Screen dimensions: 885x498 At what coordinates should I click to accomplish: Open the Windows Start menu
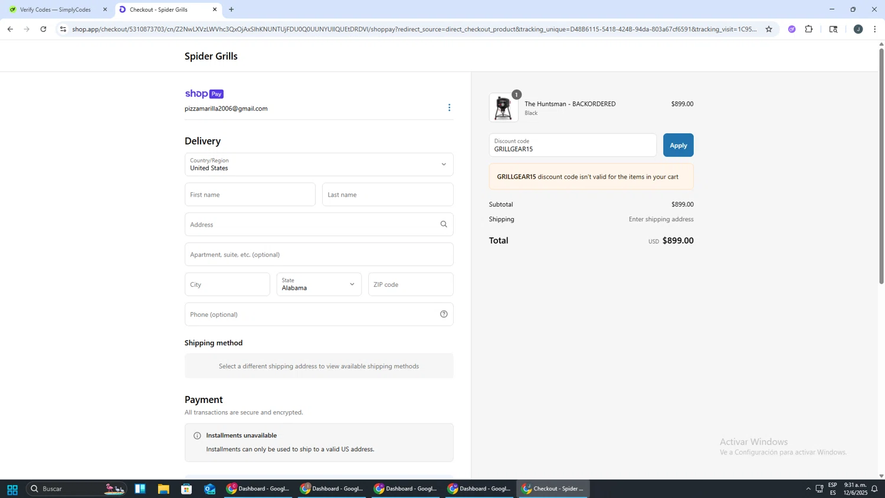tap(12, 489)
